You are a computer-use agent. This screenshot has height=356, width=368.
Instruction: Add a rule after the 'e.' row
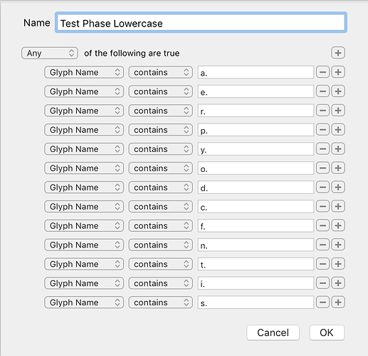pyautogui.click(x=338, y=91)
